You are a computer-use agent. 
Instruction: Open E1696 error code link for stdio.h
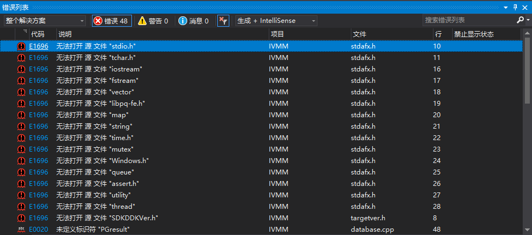pos(38,46)
